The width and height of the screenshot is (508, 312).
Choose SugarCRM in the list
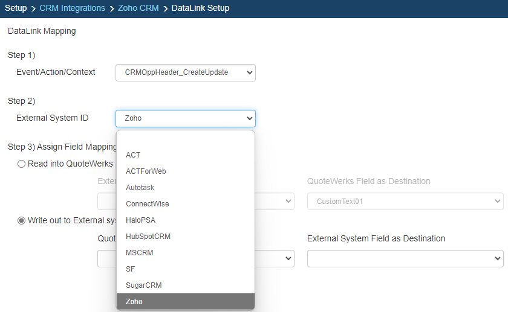click(143, 285)
